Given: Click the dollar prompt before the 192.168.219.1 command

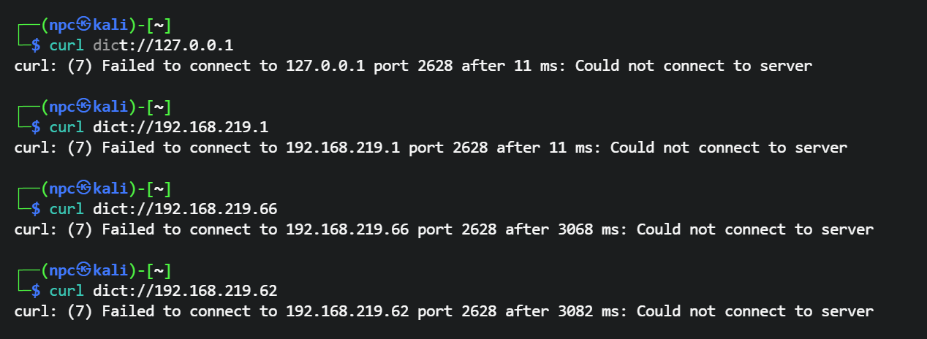Looking at the screenshot, I should pyautogui.click(x=35, y=127).
